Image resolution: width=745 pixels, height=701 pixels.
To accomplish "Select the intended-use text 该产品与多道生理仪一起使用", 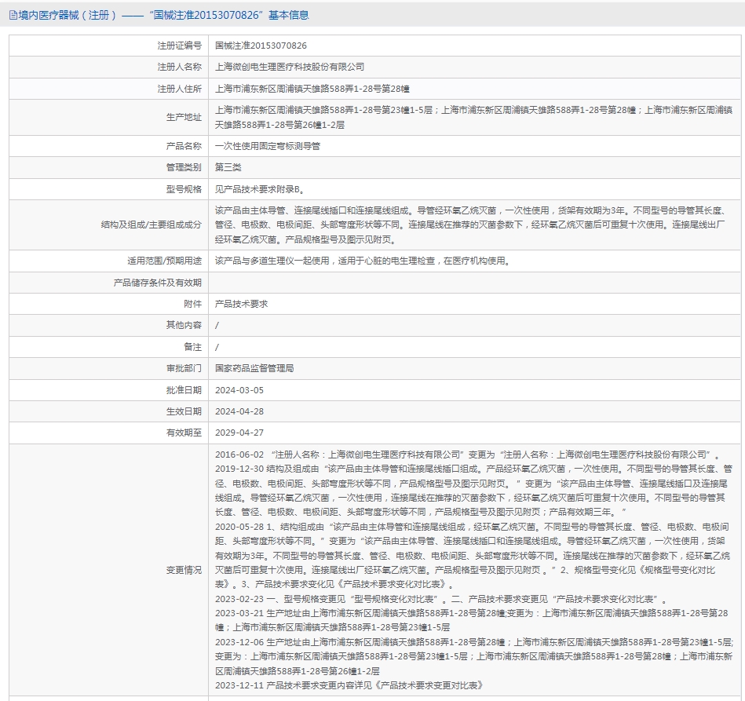I will coord(363,261).
